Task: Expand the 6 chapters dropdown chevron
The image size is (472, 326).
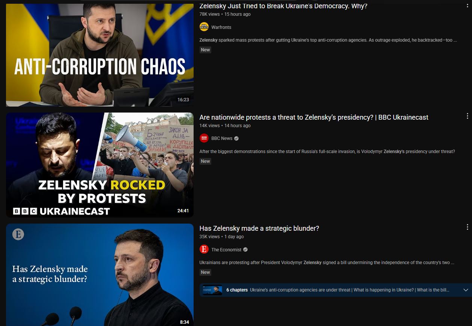Action: tap(466, 290)
